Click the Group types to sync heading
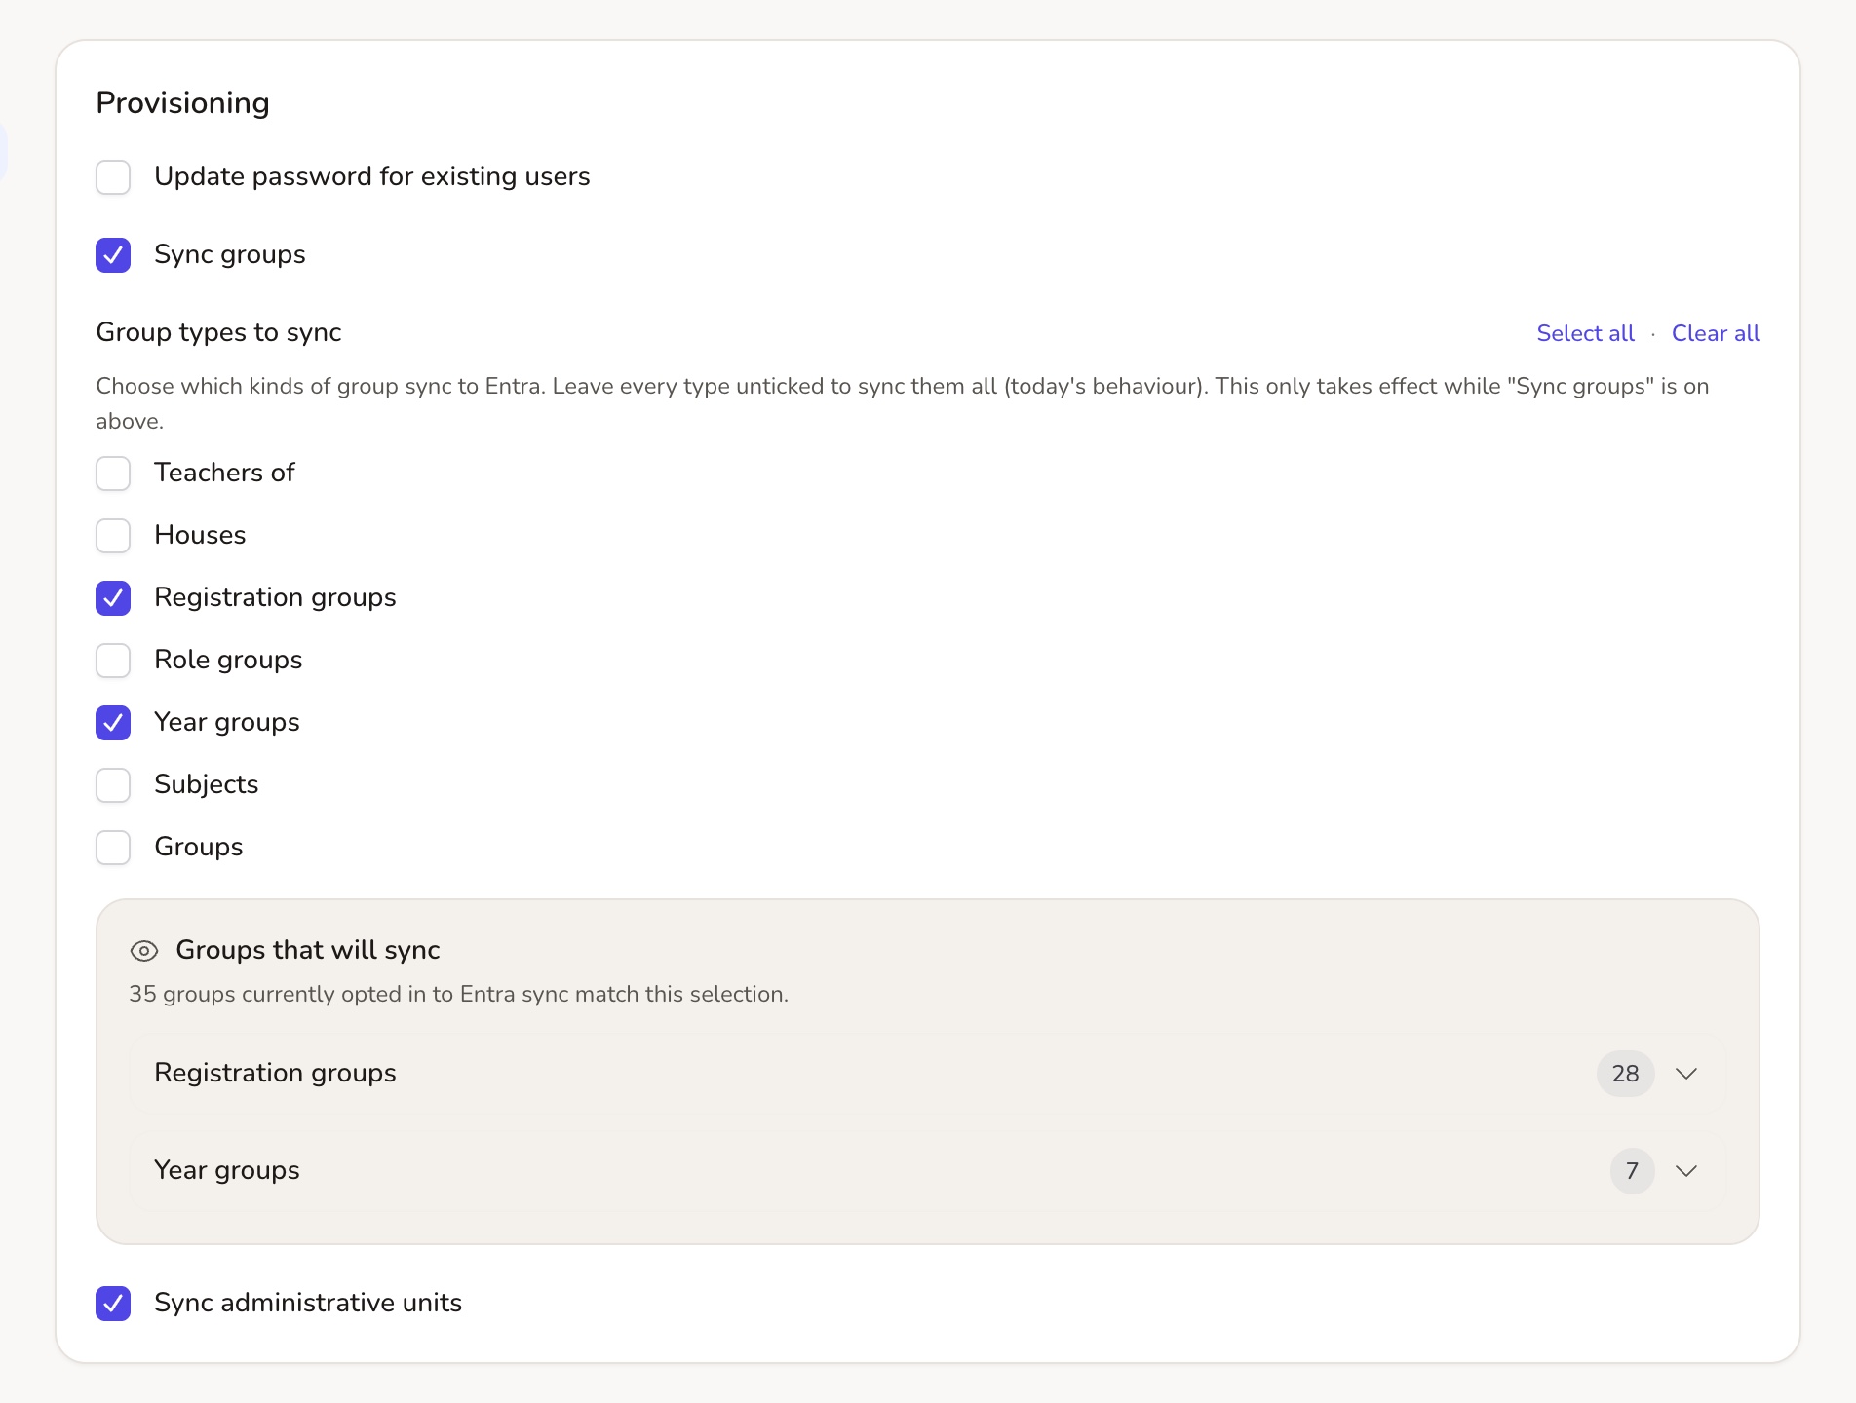The height and width of the screenshot is (1403, 1856). pos(218,333)
